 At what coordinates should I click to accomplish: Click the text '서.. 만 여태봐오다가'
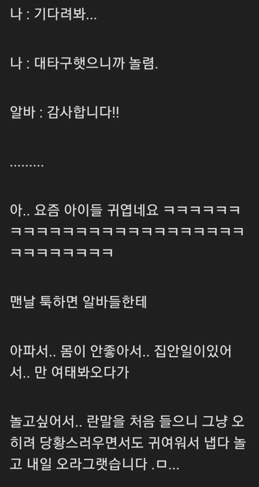(70, 372)
